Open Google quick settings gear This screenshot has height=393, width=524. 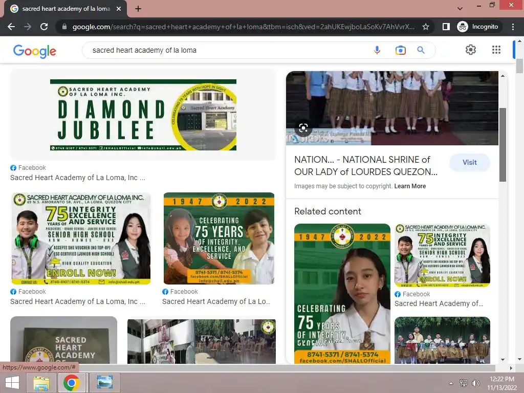click(x=471, y=50)
